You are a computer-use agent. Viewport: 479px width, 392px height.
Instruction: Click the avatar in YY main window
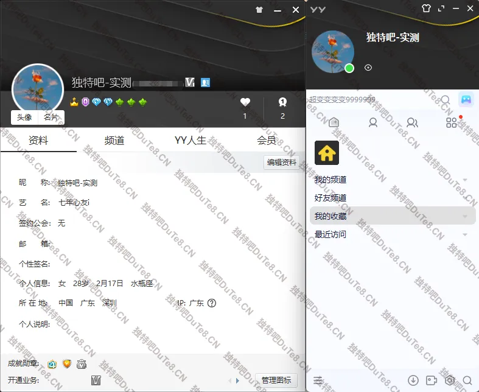[333, 52]
